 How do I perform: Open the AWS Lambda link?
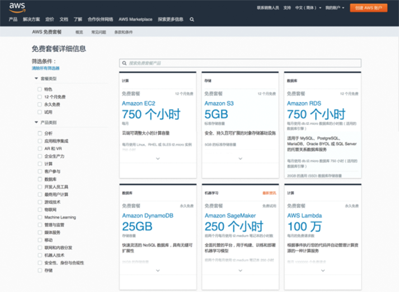pos(304,216)
